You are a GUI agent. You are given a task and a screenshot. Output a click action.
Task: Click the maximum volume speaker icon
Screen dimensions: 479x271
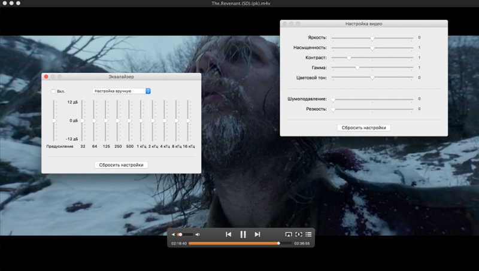click(198, 235)
